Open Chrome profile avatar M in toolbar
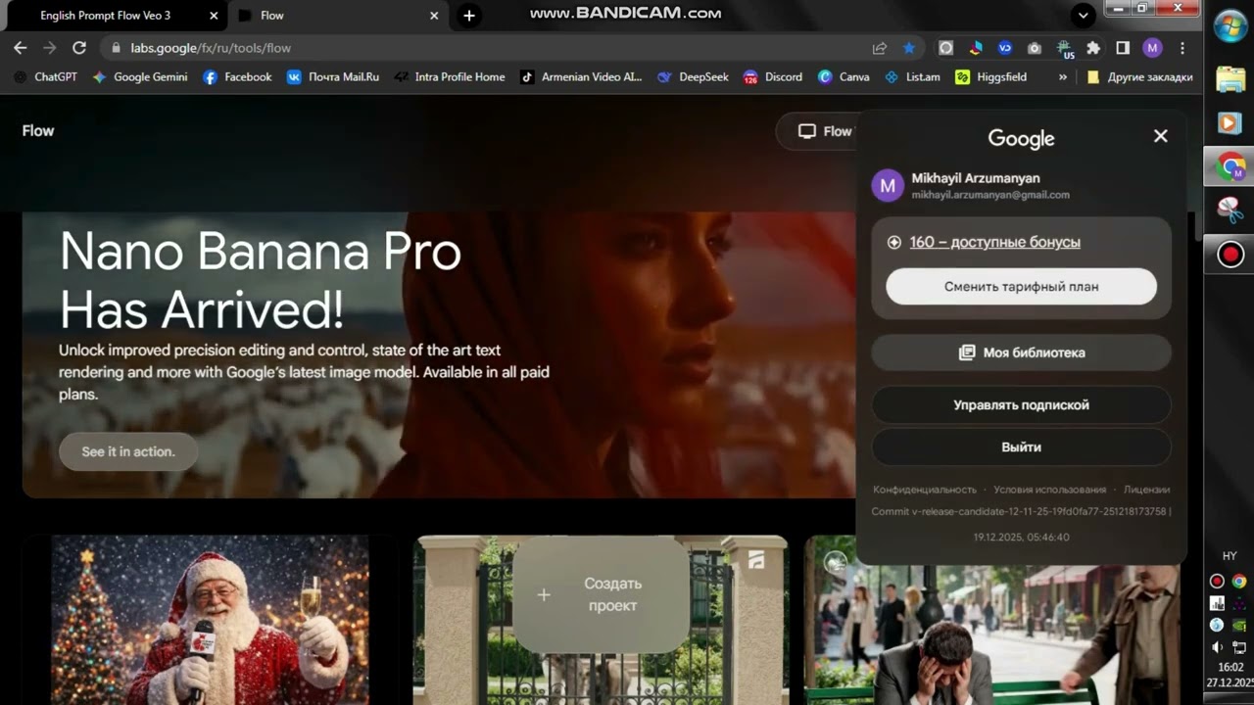Image resolution: width=1254 pixels, height=705 pixels. (x=1152, y=48)
